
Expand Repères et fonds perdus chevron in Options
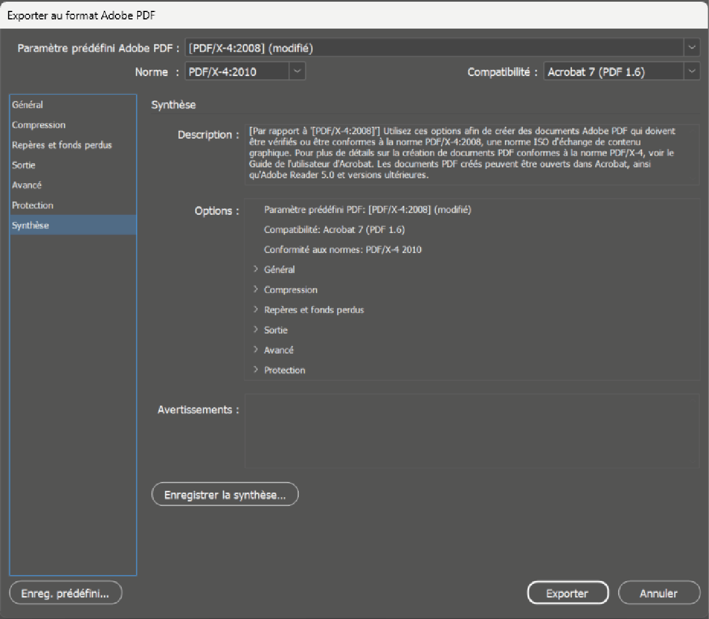coord(256,309)
